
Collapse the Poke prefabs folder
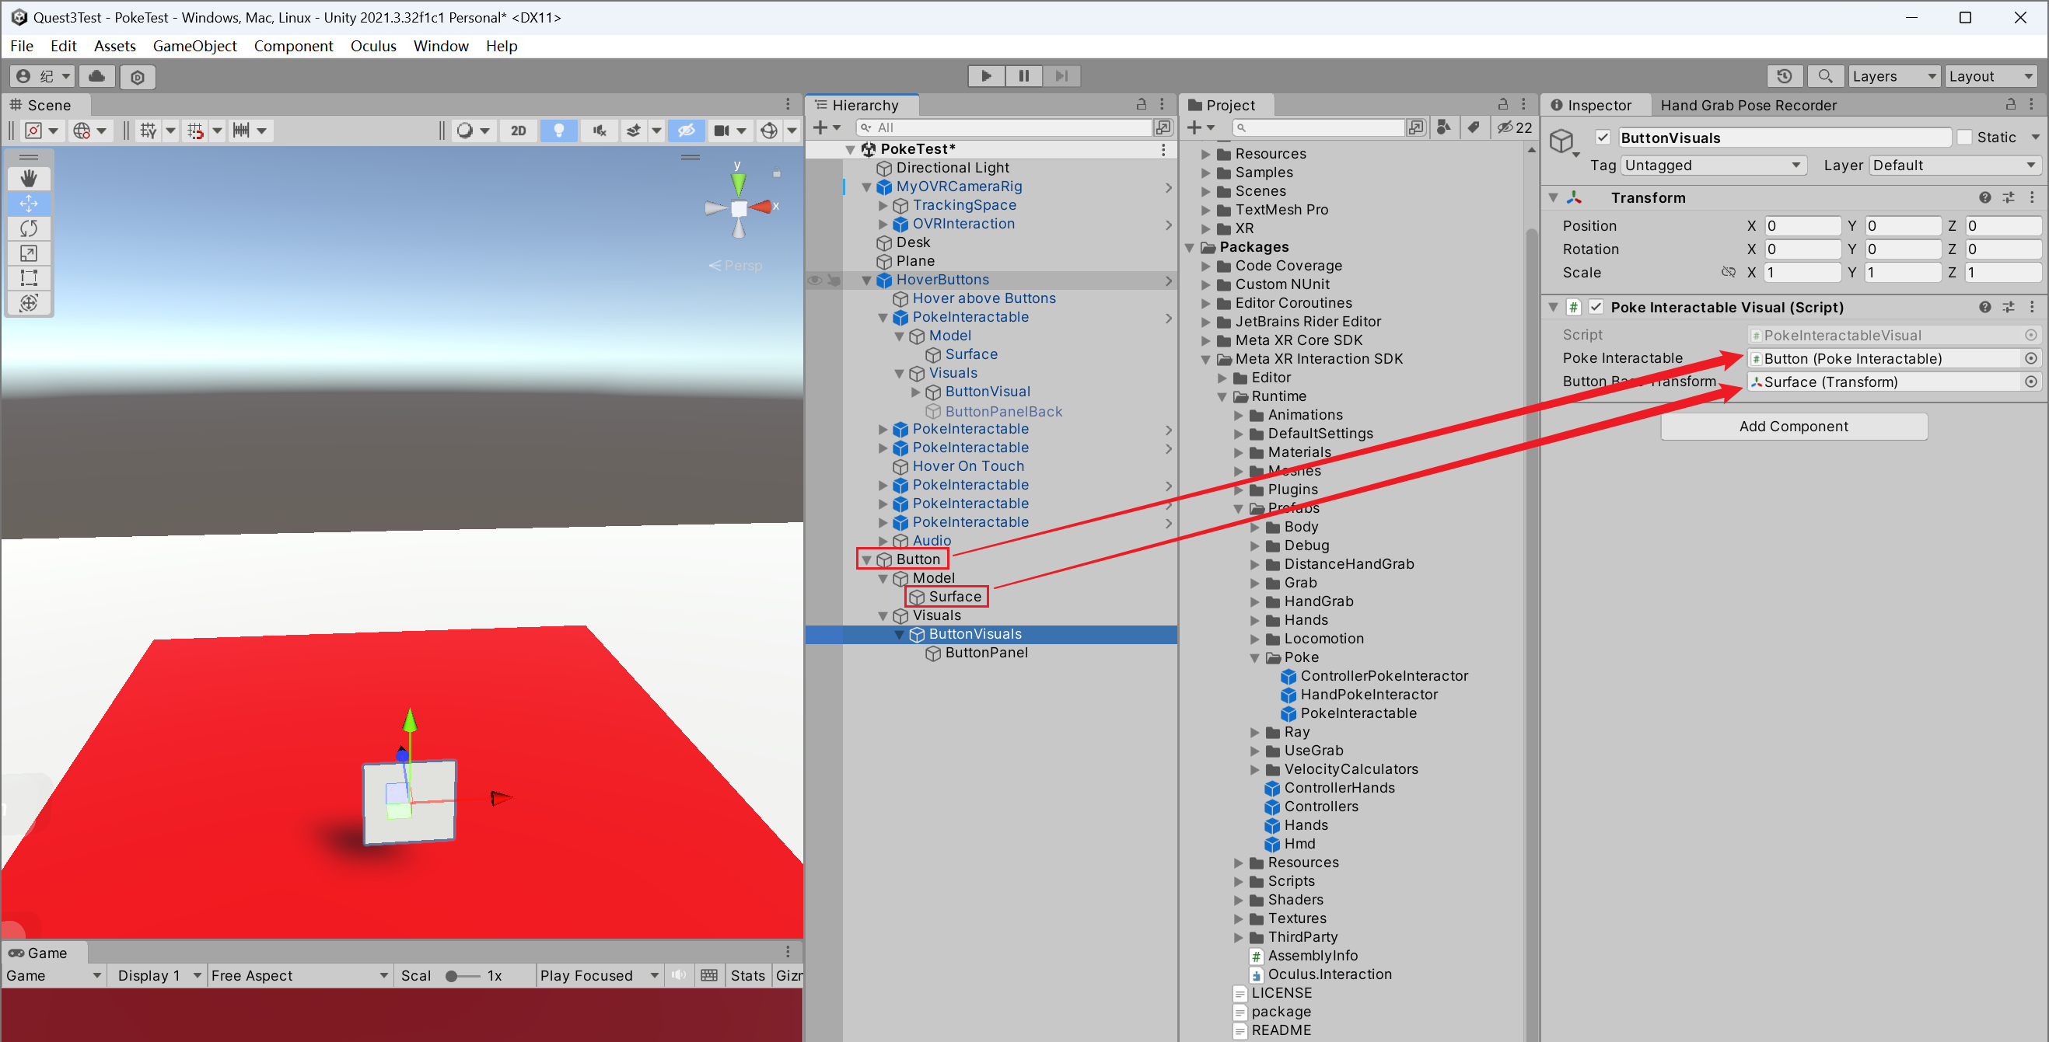pyautogui.click(x=1255, y=657)
